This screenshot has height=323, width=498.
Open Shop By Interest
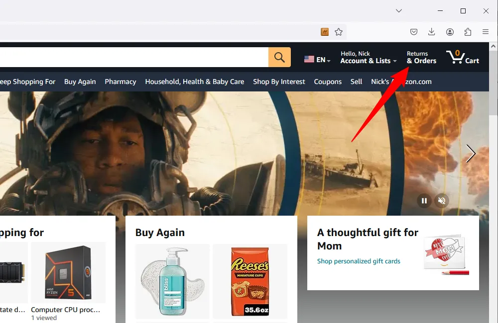click(x=279, y=82)
